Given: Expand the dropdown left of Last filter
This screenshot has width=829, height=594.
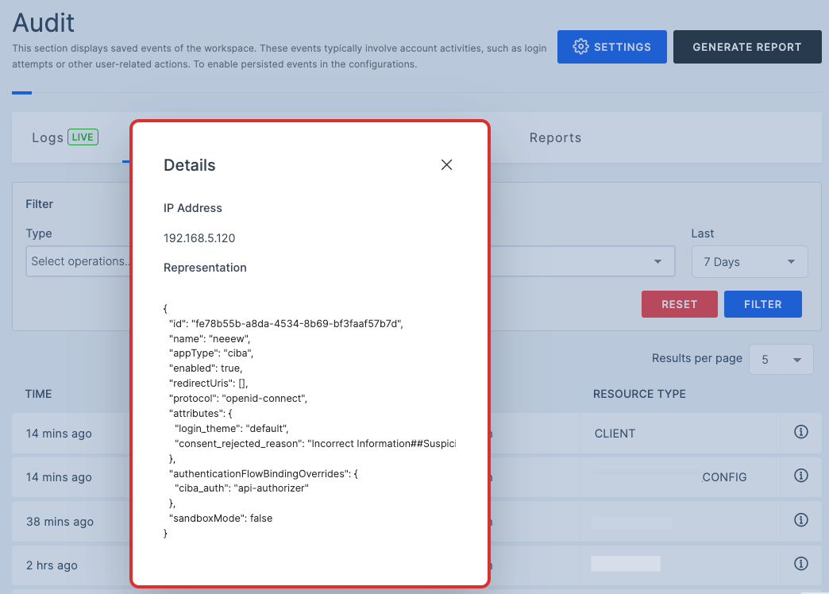Looking at the screenshot, I should 657,262.
